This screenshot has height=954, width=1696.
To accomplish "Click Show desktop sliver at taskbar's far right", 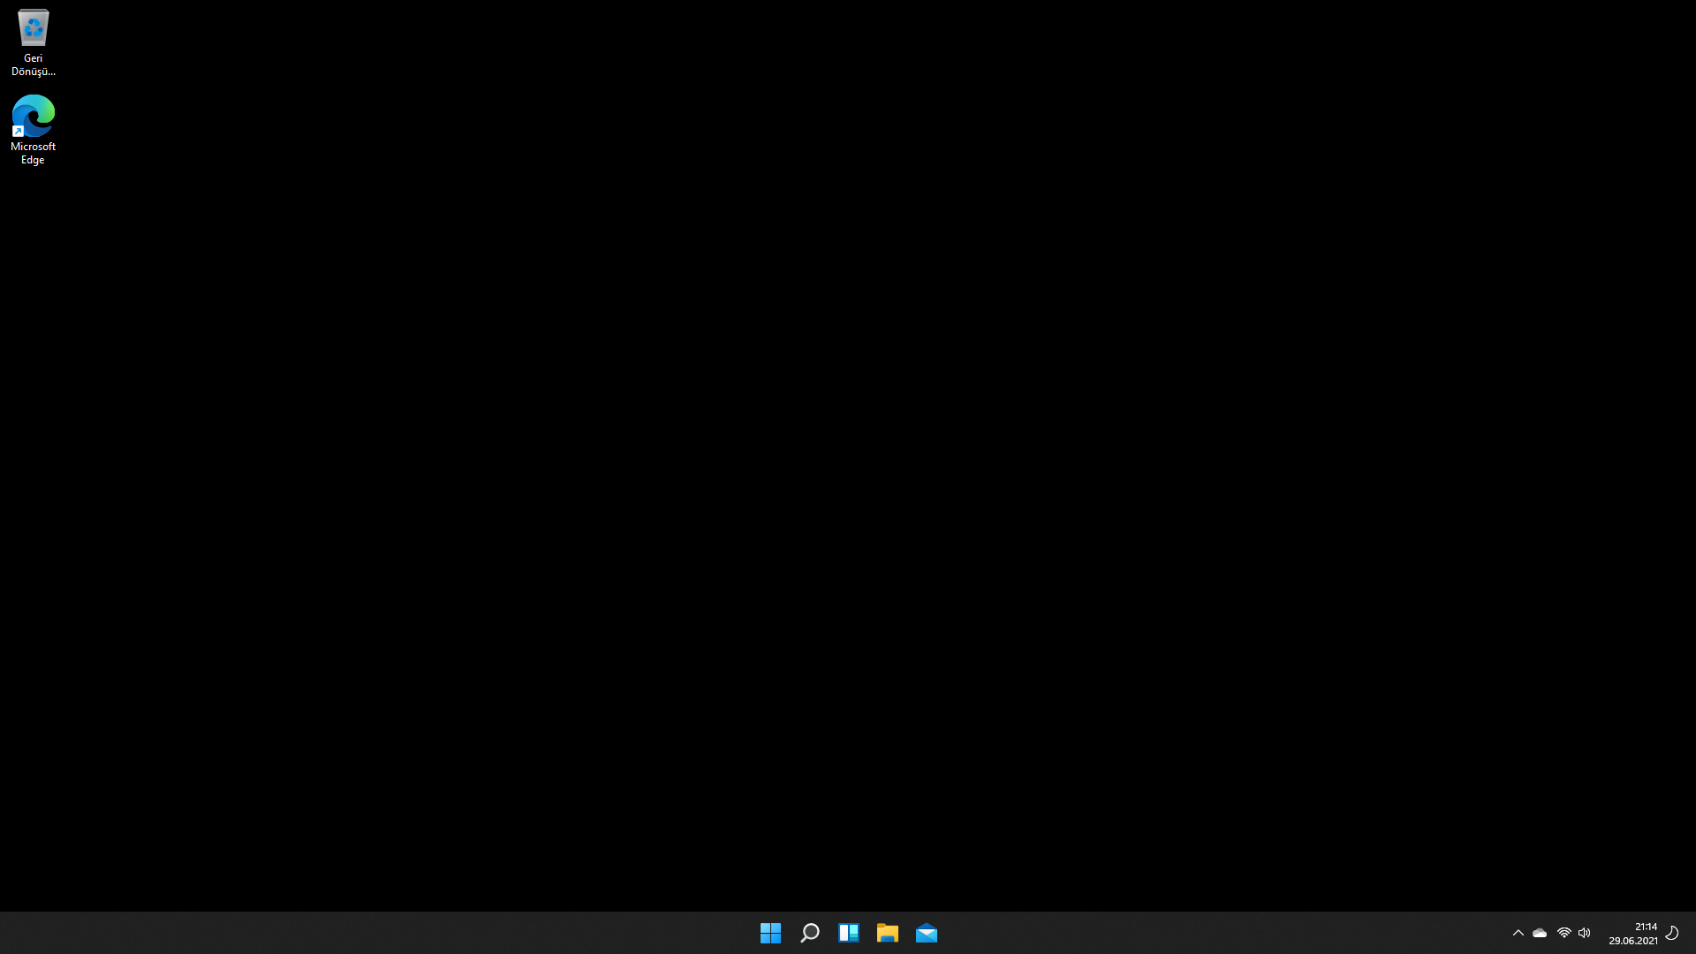I will click(x=1692, y=933).
